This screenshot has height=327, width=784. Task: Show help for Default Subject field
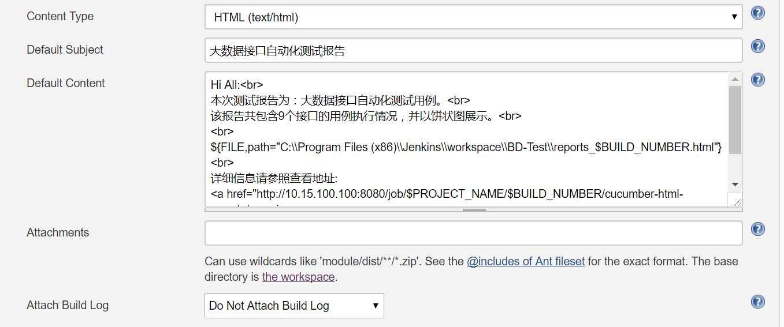757,47
